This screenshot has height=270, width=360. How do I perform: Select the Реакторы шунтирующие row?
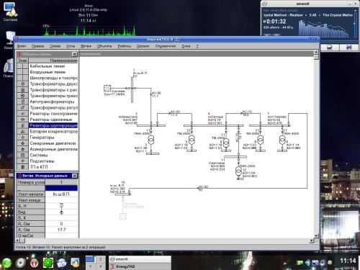[48, 125]
